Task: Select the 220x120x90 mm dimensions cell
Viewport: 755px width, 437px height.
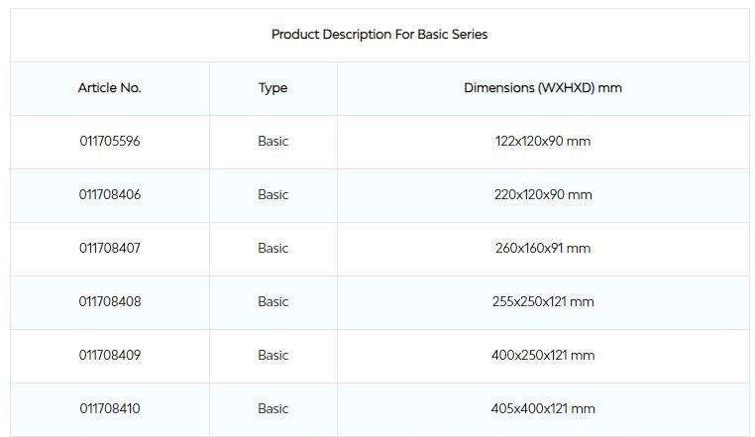Action: (543, 195)
